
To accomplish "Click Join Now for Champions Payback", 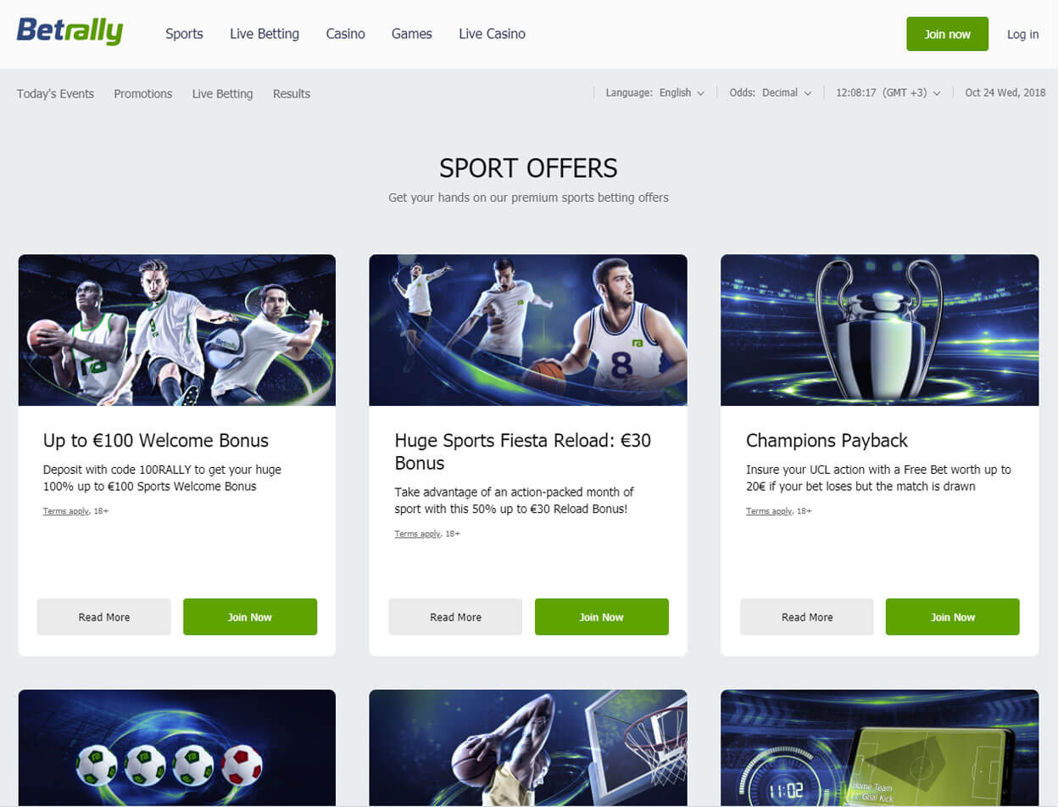I will click(x=953, y=617).
